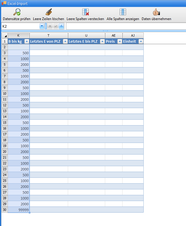Select column header K
The width and height of the screenshot is (186, 226).
point(19,36)
